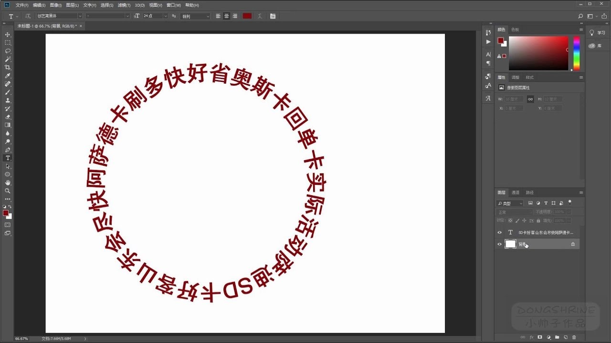Open the 文件(F) menu

[x=22, y=5]
